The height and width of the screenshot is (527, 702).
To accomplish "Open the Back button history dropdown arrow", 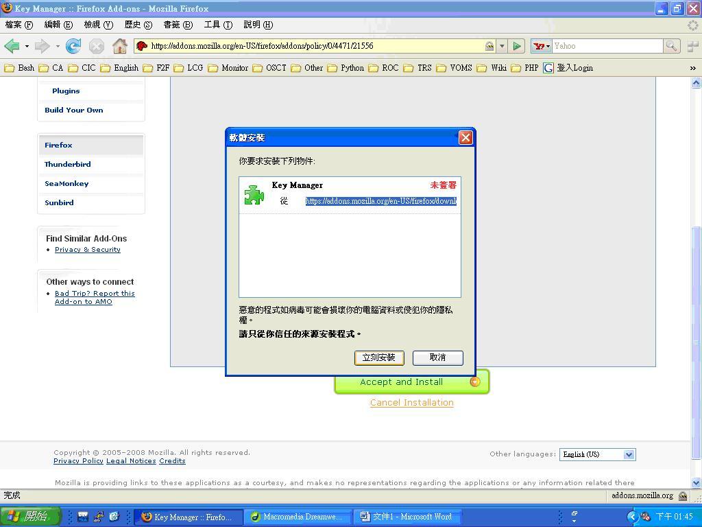I will click(27, 46).
